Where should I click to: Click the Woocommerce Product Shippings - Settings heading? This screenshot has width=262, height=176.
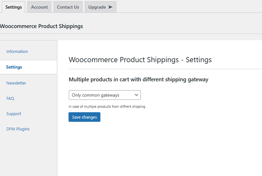tap(140, 60)
